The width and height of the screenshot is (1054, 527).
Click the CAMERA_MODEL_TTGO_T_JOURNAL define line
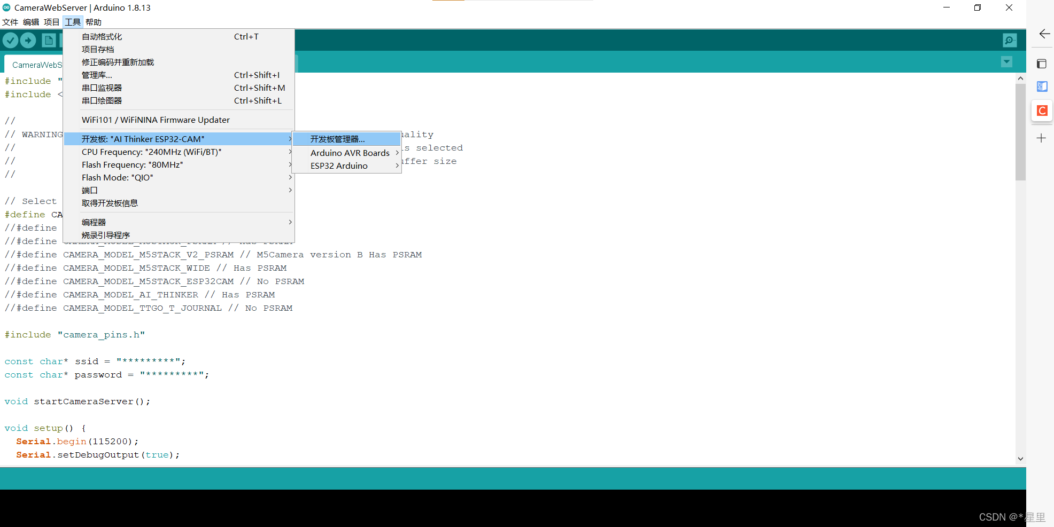pyautogui.click(x=149, y=308)
